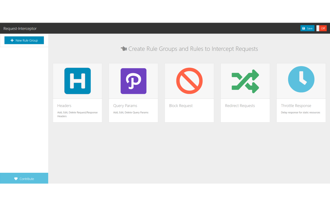Click the Request-Interceptor title text
The width and height of the screenshot is (330, 206).
(20, 28)
